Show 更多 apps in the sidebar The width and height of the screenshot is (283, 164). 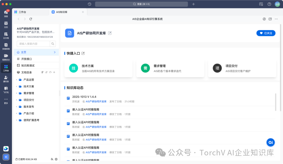pyautogui.click(x=6, y=101)
